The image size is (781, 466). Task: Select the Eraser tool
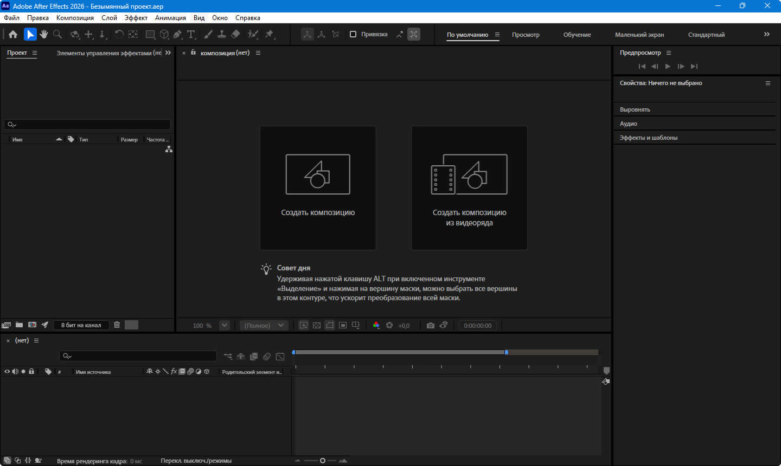(235, 34)
